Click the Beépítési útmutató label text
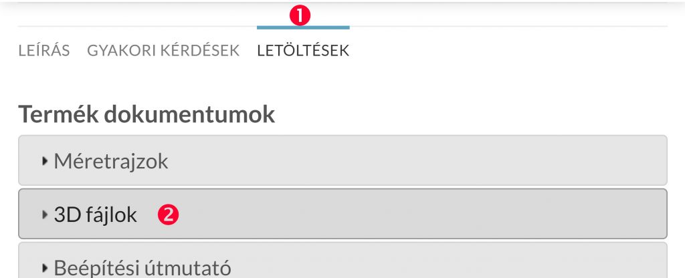 click(142, 267)
